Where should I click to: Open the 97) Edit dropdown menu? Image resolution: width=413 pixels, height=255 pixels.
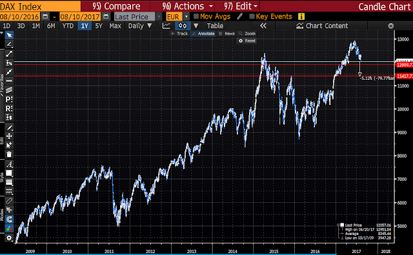[x=241, y=6]
